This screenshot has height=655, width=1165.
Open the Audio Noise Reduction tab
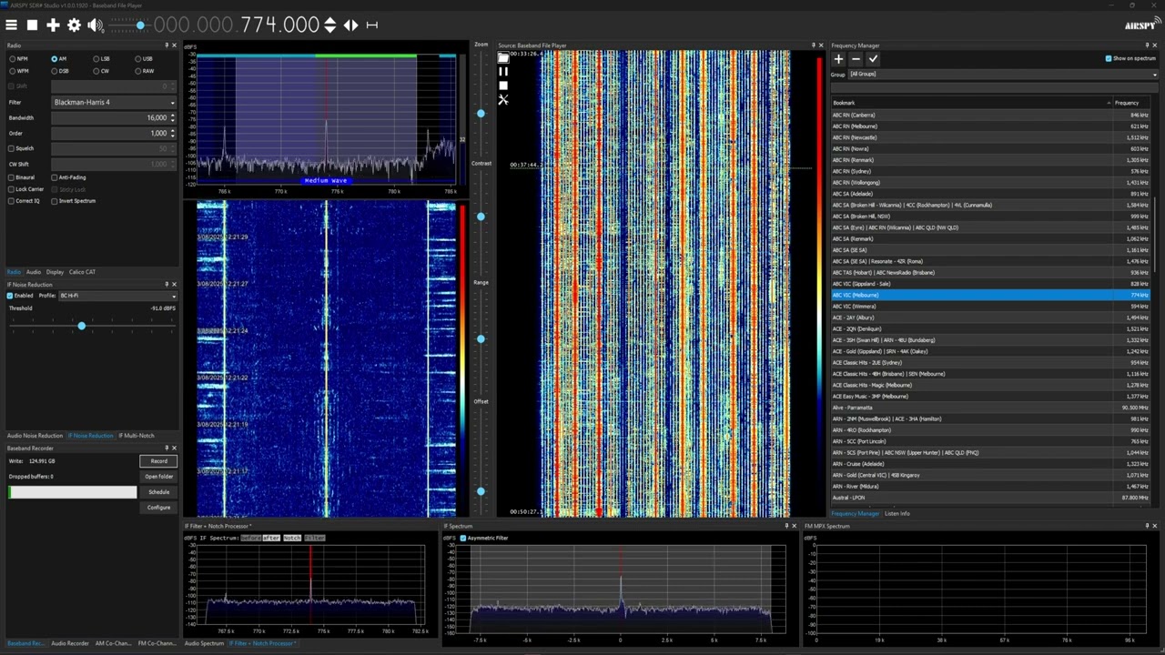[35, 436]
